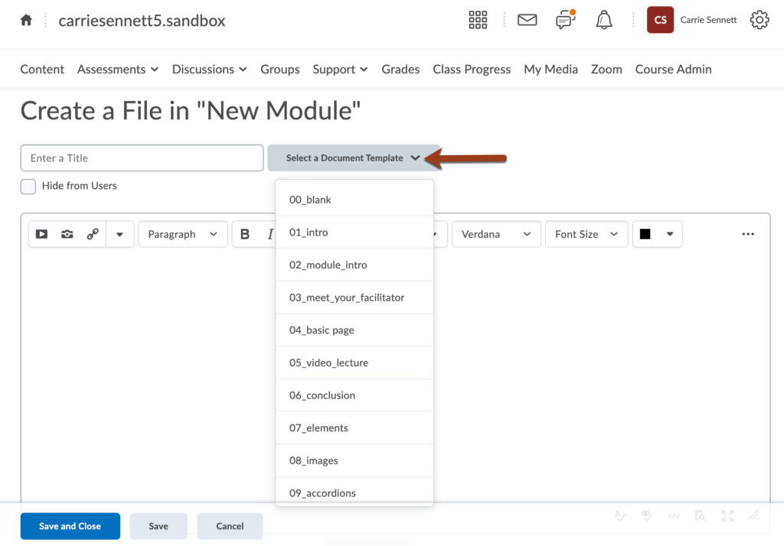Insert Image camera icon in editor

click(x=67, y=234)
